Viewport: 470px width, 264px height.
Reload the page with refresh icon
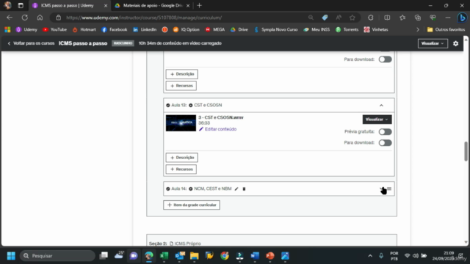[x=24, y=18]
